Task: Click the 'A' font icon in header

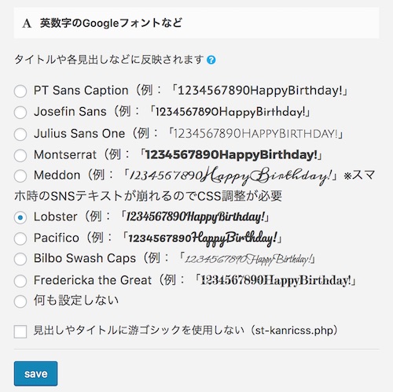Action: point(27,24)
